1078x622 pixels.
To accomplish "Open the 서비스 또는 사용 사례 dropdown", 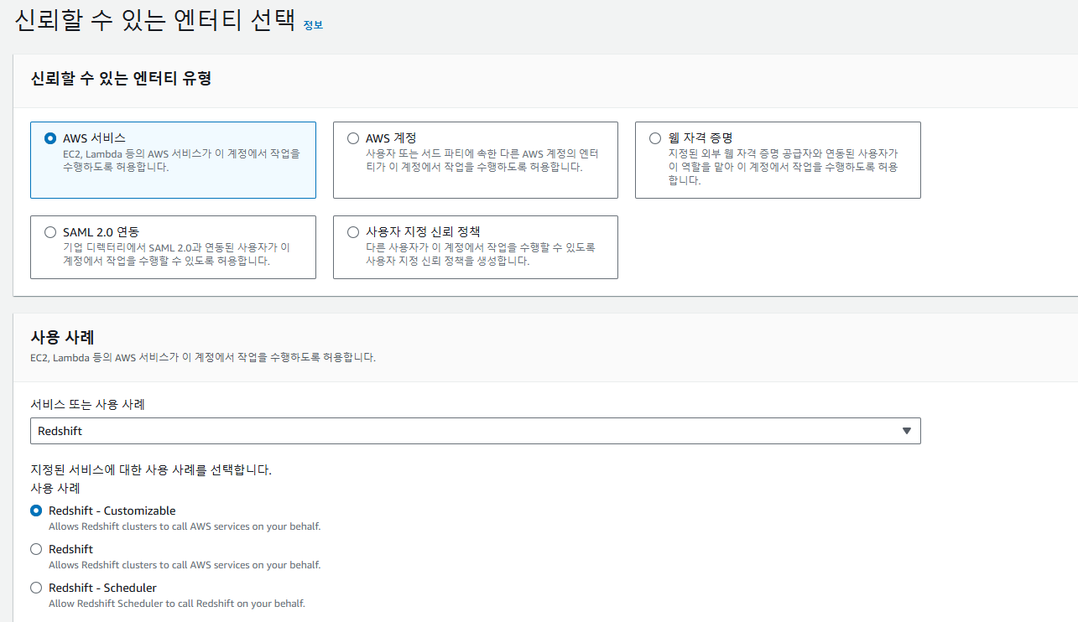I will pos(475,431).
